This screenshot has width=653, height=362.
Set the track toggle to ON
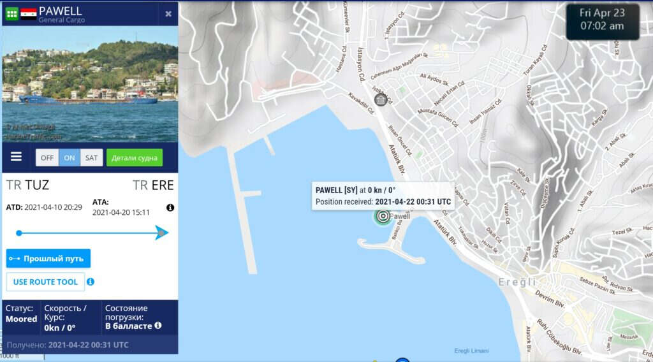[69, 157]
